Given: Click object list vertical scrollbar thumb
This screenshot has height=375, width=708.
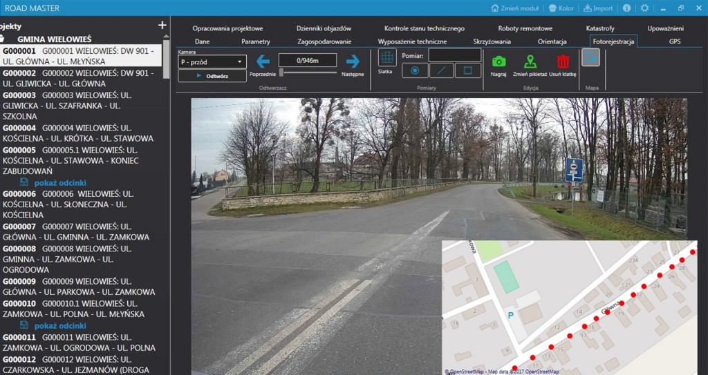Looking at the screenshot, I should pyautogui.click(x=166, y=59).
